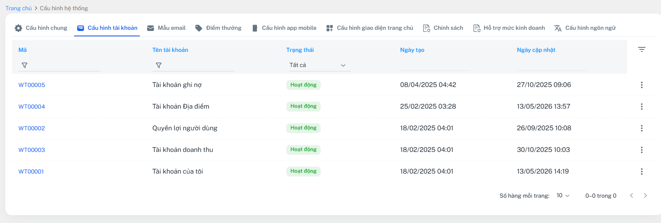Click funnel icon in Mã filter

click(25, 65)
